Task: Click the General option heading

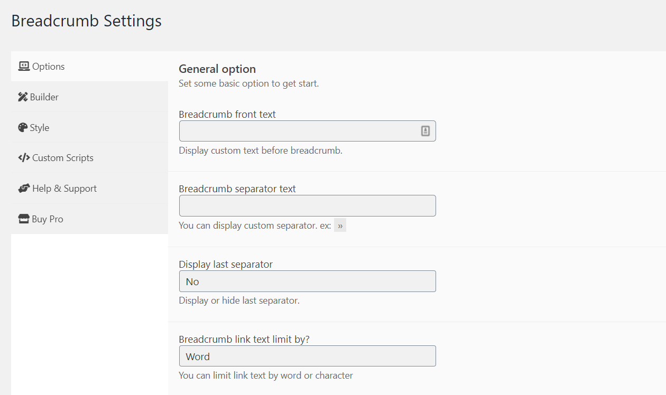Action: 217,69
